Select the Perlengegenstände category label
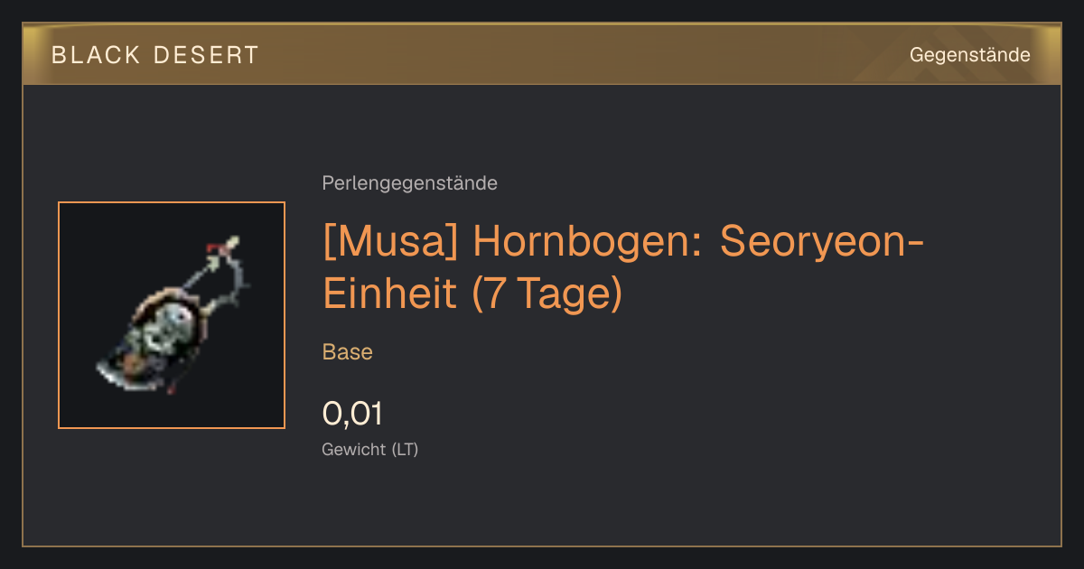The image size is (1084, 569). coord(409,183)
